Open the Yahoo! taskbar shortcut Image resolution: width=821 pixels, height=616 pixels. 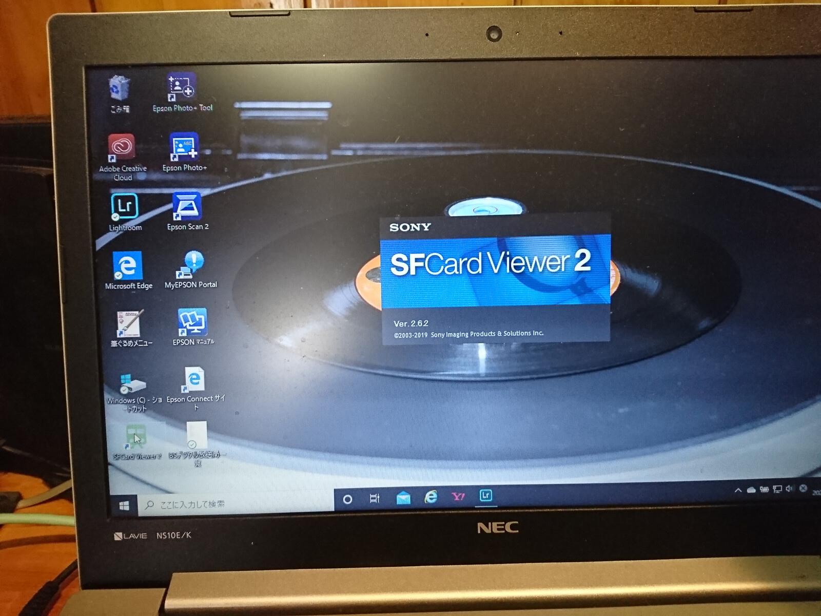pyautogui.click(x=458, y=496)
